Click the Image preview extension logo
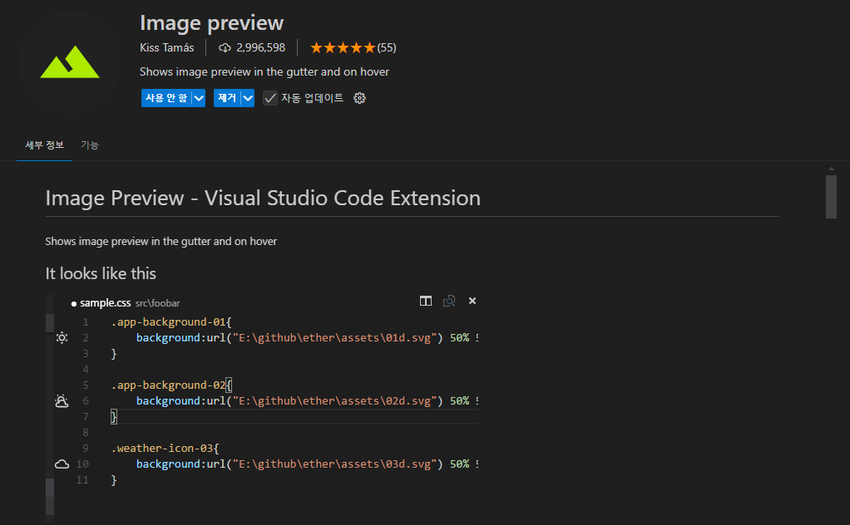The width and height of the screenshot is (850, 525). 70,62
